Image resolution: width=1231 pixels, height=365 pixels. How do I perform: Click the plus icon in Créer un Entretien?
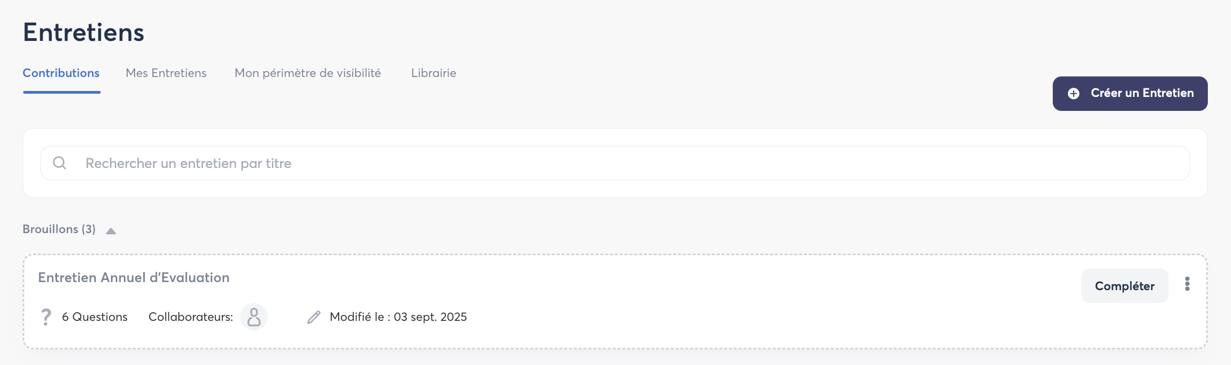pos(1073,94)
